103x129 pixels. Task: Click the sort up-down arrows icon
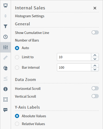(x=6, y=16)
